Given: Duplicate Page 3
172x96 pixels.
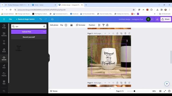Looking at the screenshot, I should click(121, 33).
